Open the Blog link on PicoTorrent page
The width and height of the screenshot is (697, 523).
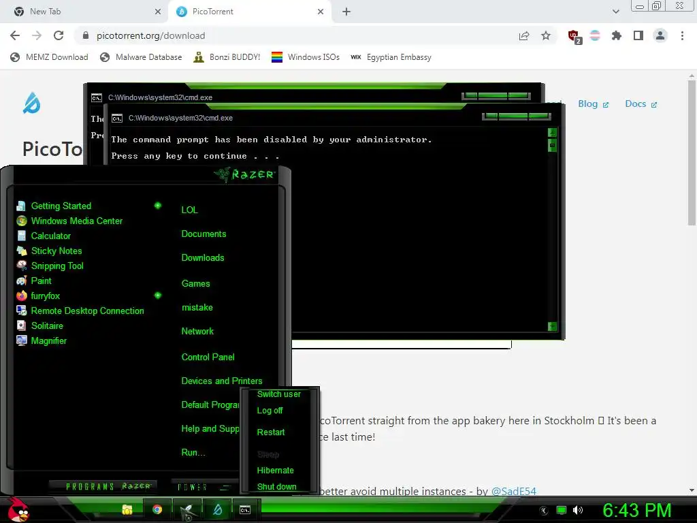593,104
